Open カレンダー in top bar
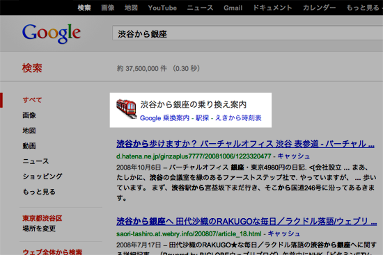 (x=319, y=8)
